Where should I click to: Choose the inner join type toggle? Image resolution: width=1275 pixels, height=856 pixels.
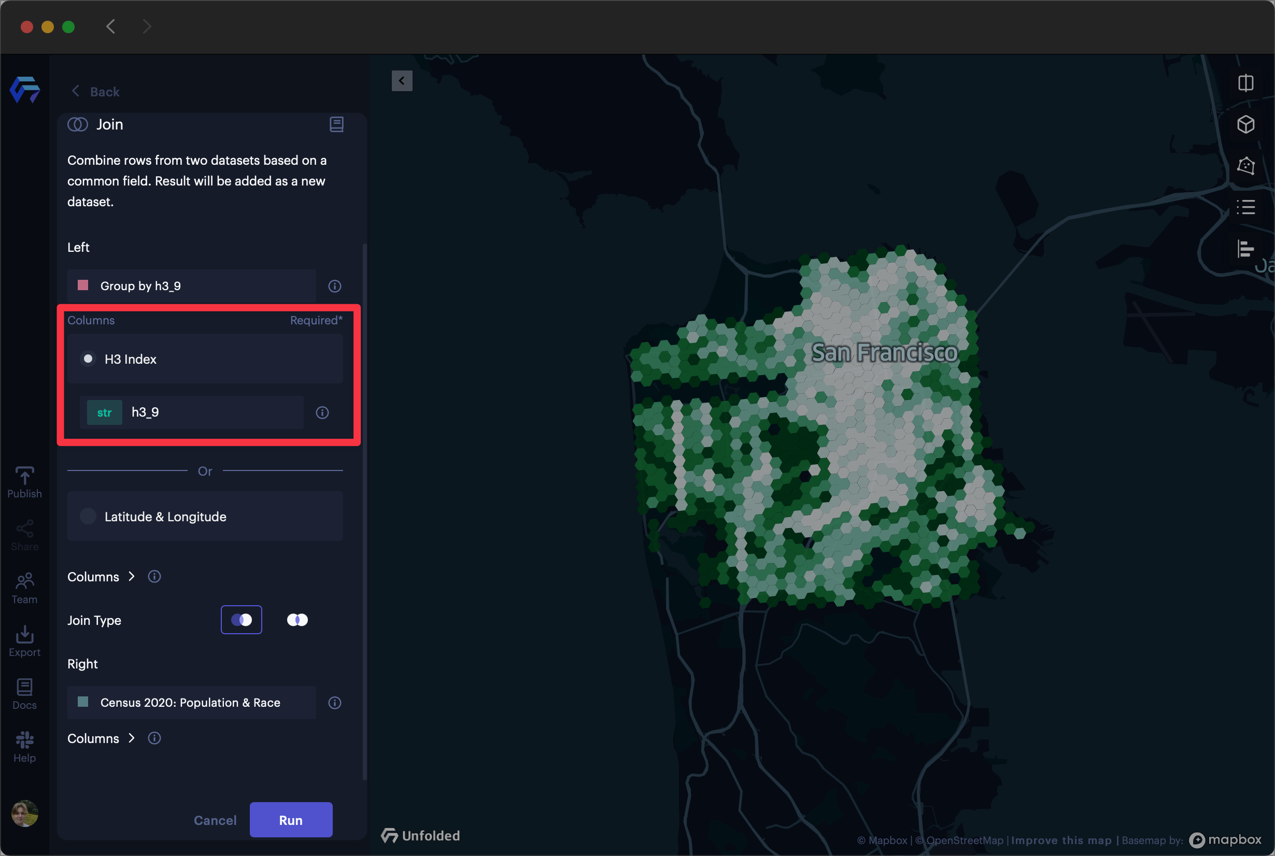pos(297,620)
